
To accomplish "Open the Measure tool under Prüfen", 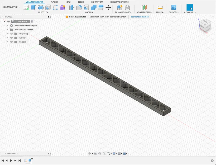I will tap(160, 7).
